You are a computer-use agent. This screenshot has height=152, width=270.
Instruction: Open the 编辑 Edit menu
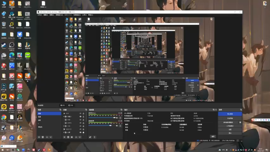click(x=46, y=15)
